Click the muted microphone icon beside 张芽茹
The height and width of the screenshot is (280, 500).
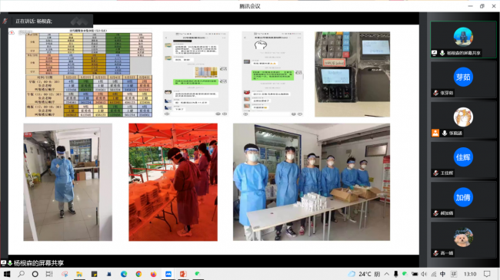pos(435,93)
